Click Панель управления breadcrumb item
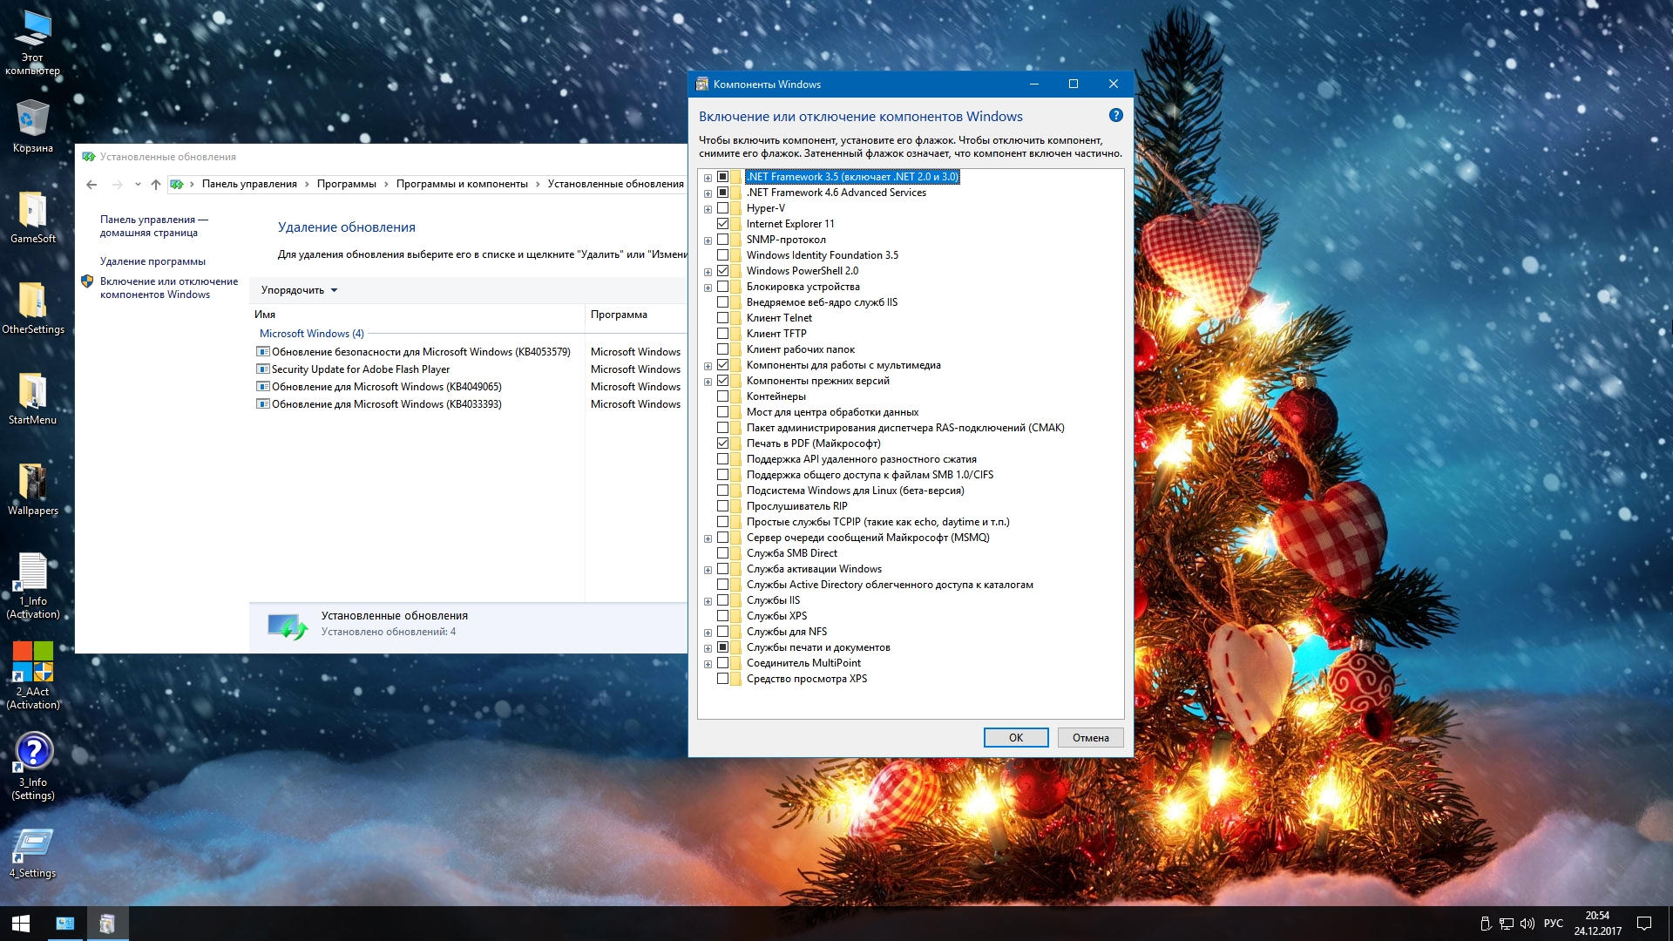Viewport: 1673px width, 941px height. coord(249,184)
